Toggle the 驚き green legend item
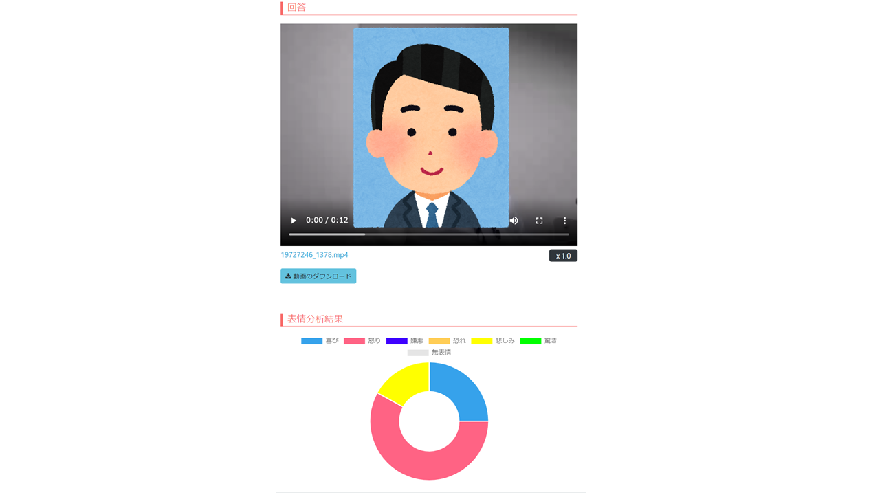 (x=538, y=341)
